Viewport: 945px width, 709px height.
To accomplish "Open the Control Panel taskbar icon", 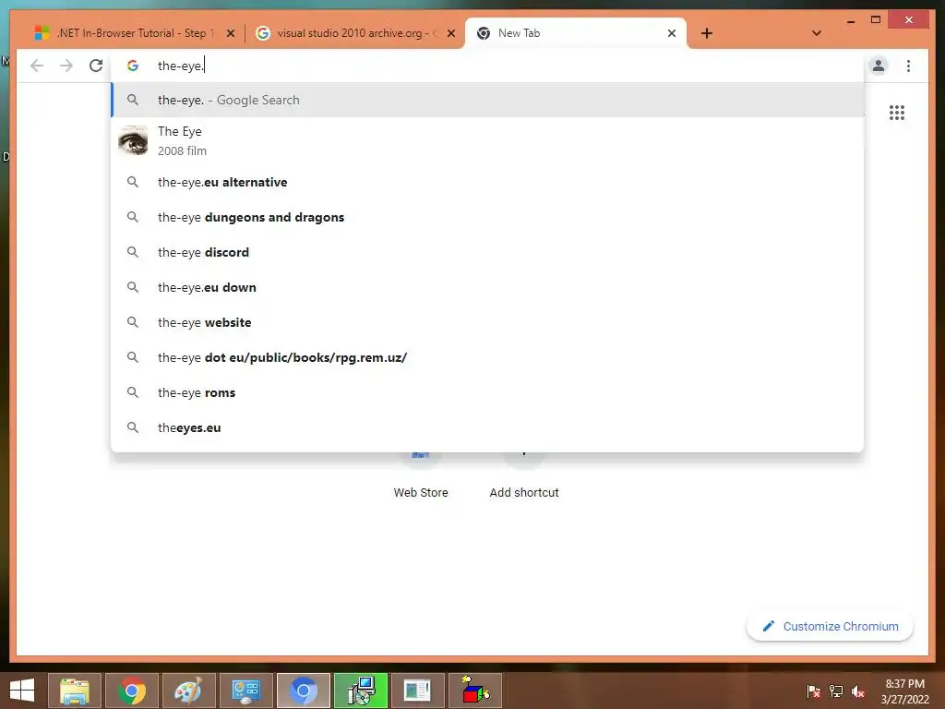I will coord(245,691).
